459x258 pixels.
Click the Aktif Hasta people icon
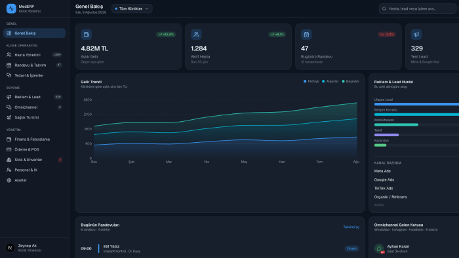pos(196,35)
